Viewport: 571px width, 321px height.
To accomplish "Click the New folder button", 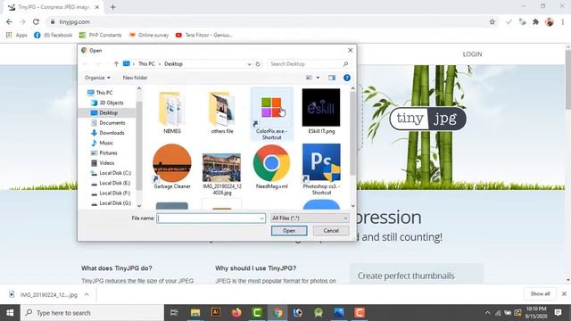I will click(135, 78).
